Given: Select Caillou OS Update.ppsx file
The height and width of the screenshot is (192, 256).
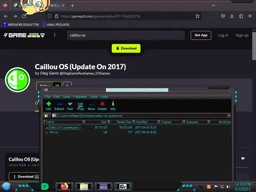Looking at the screenshot, I should (x=64, y=127).
